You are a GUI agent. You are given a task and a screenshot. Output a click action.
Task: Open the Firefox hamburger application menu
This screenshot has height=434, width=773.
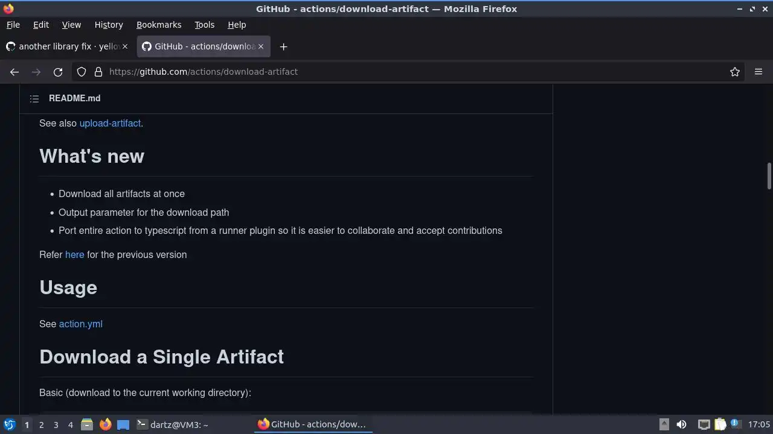click(759, 72)
